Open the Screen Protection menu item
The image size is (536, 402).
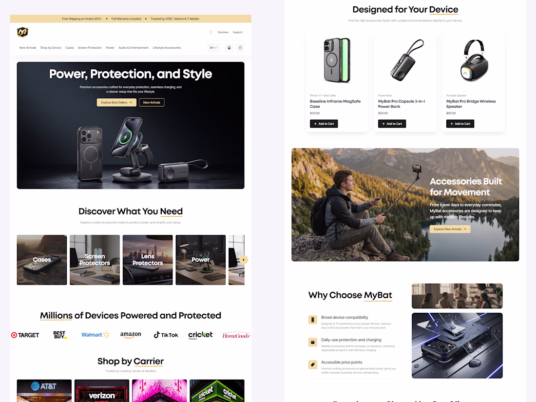click(x=90, y=48)
